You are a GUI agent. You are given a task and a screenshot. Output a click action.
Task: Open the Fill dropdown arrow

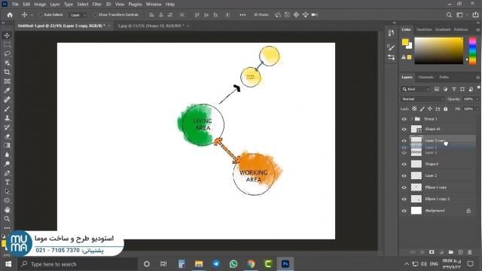click(x=477, y=108)
